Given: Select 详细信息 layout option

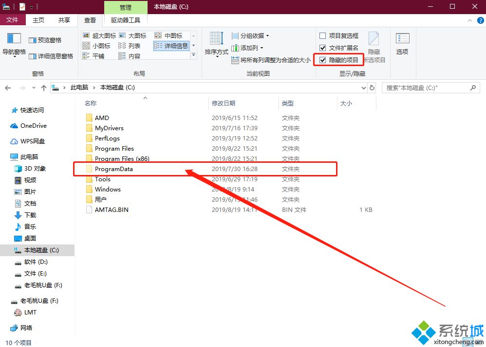Looking at the screenshot, I should pos(171,46).
